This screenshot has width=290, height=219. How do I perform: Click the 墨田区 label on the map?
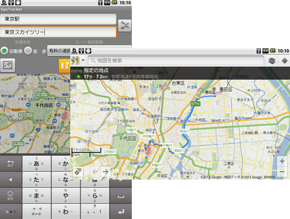(x=226, y=89)
